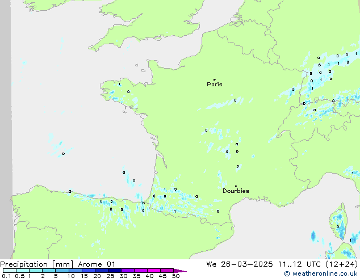
Task: Pick the 15–20 mm legend color swatch
Action: click(89, 271)
